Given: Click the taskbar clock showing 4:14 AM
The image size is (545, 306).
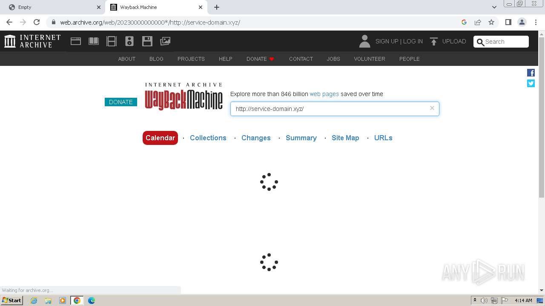Looking at the screenshot, I should click(x=523, y=300).
